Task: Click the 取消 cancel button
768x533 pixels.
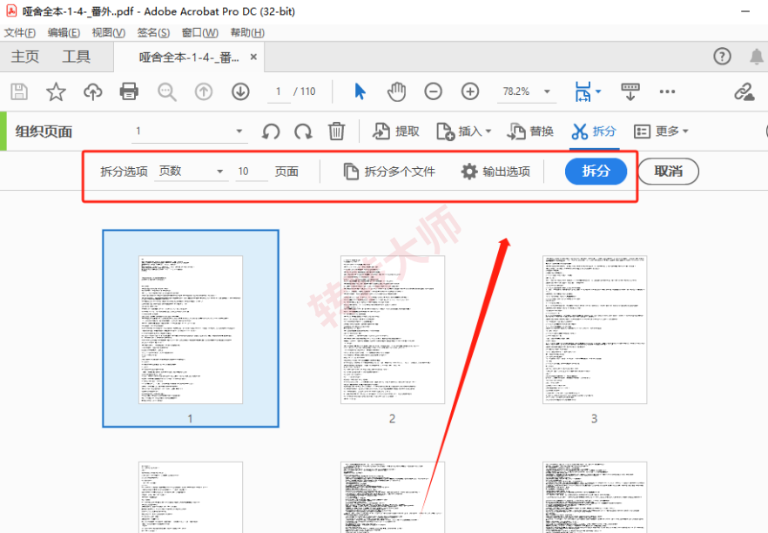Action: [x=668, y=171]
